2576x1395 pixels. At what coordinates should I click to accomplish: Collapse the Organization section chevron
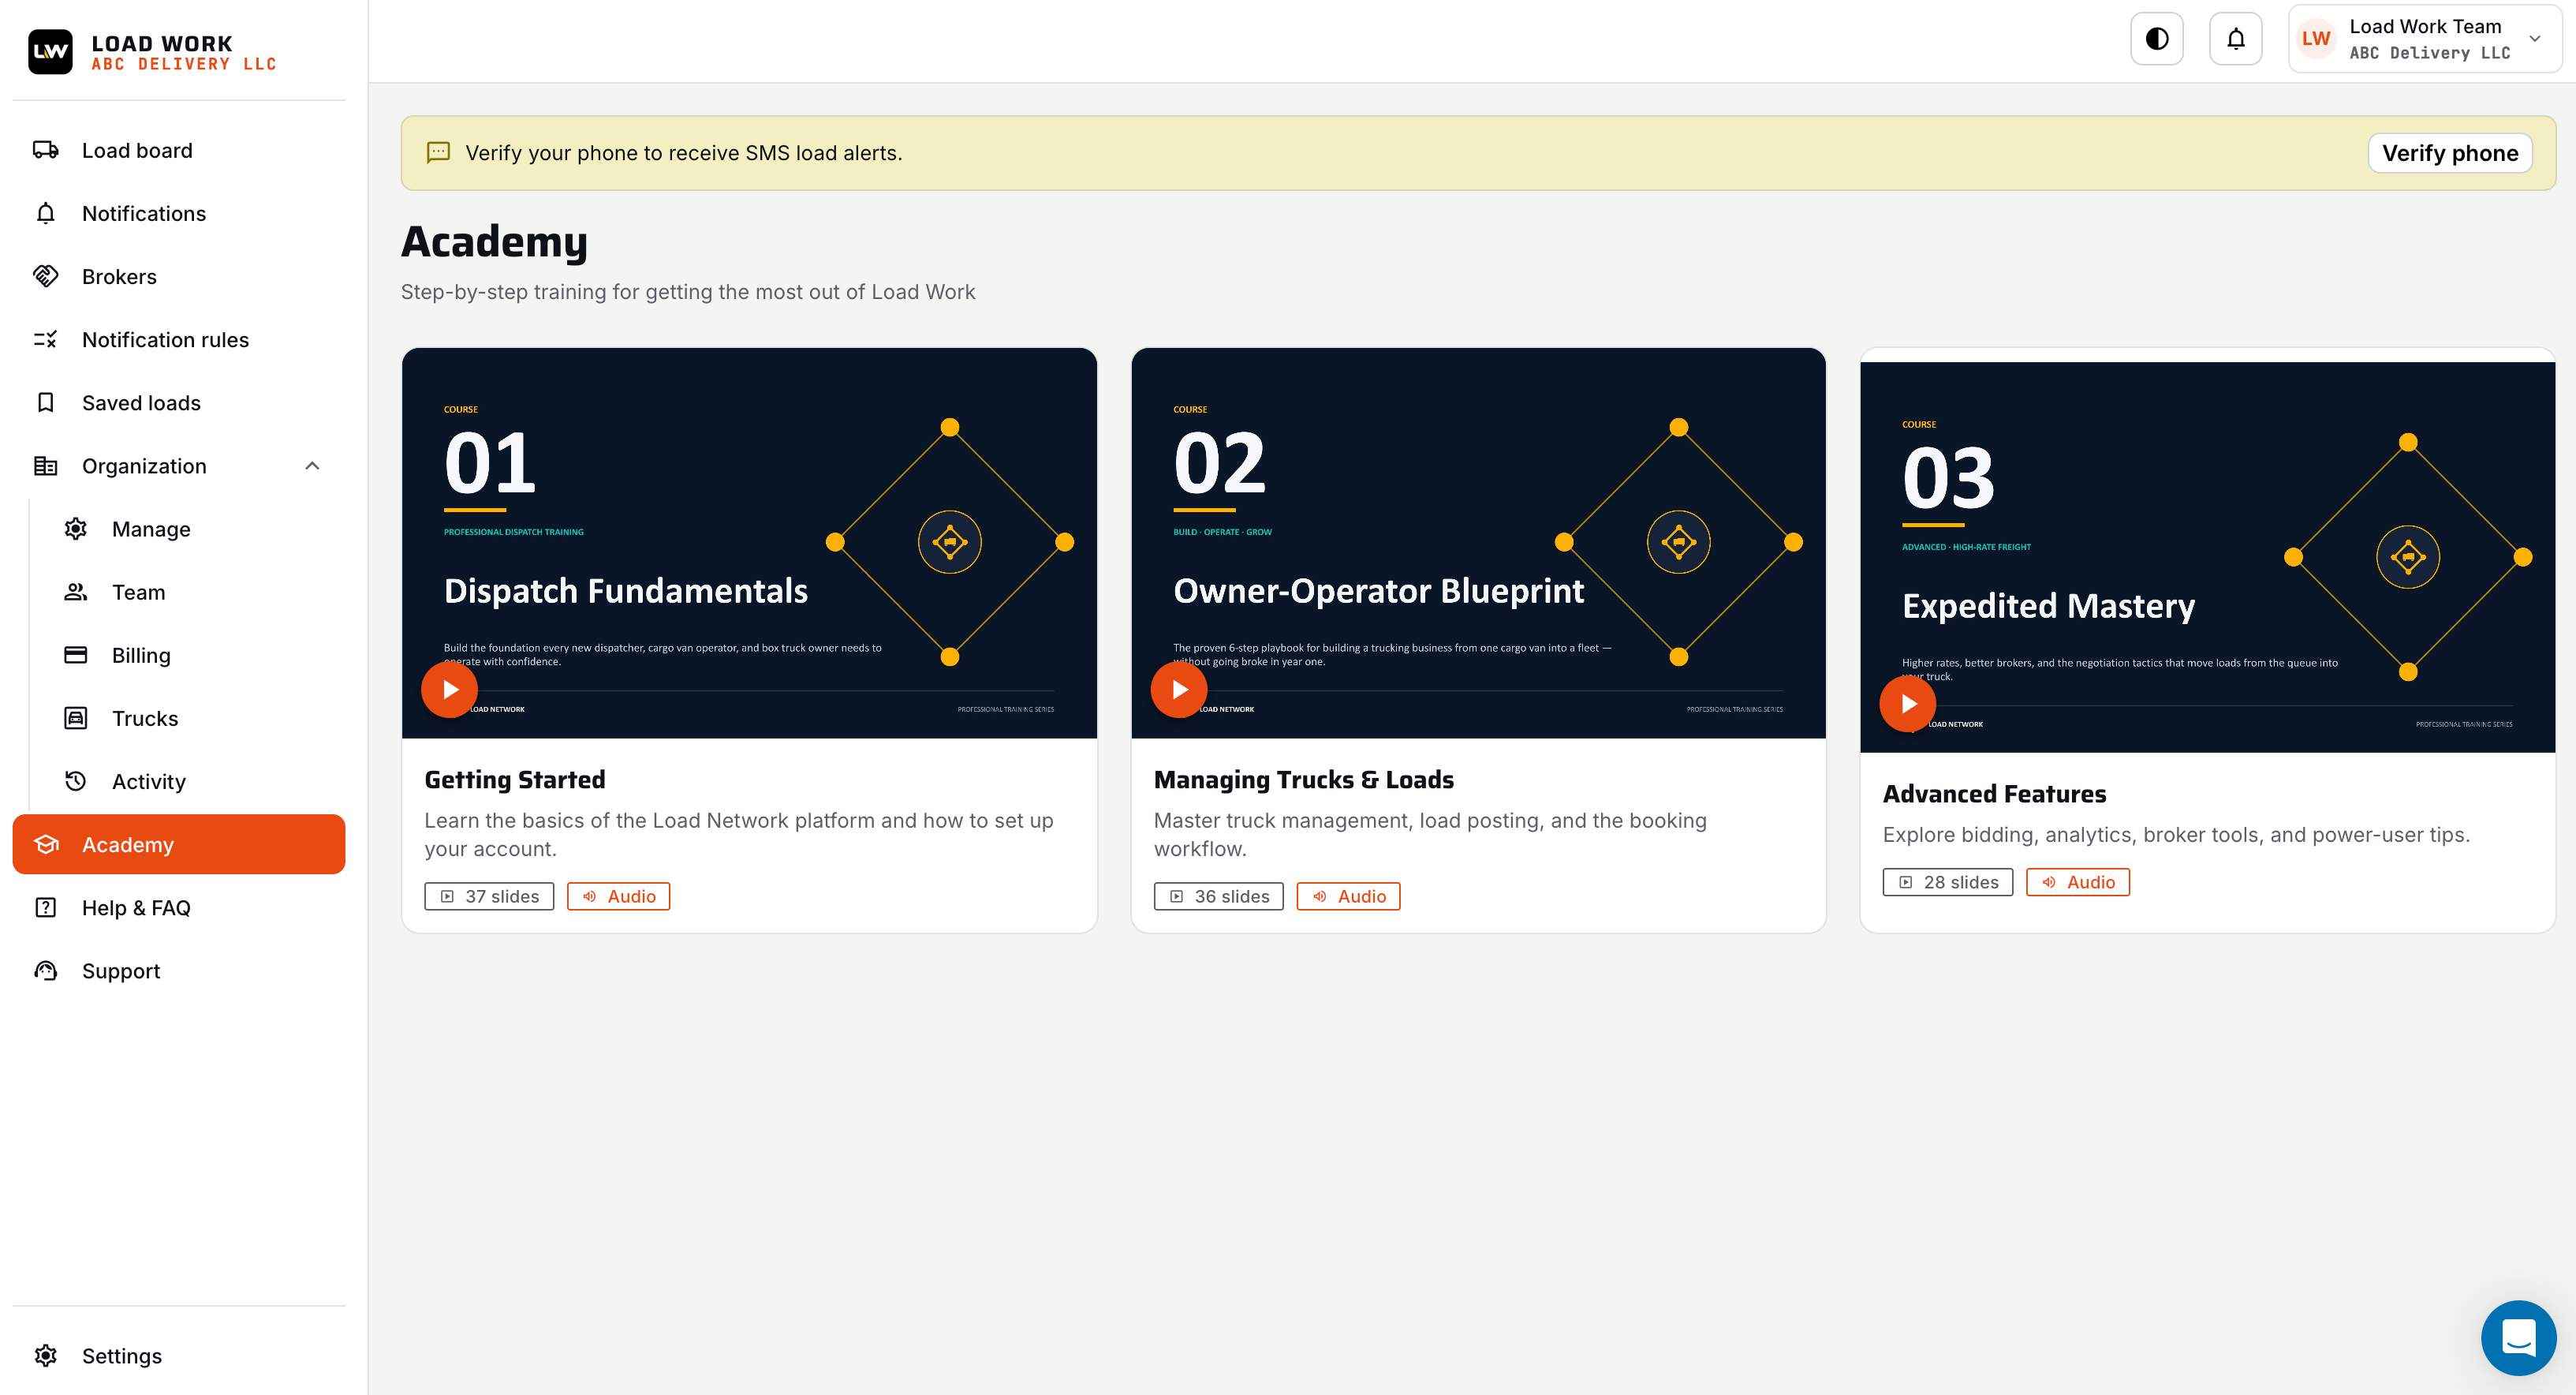click(312, 466)
